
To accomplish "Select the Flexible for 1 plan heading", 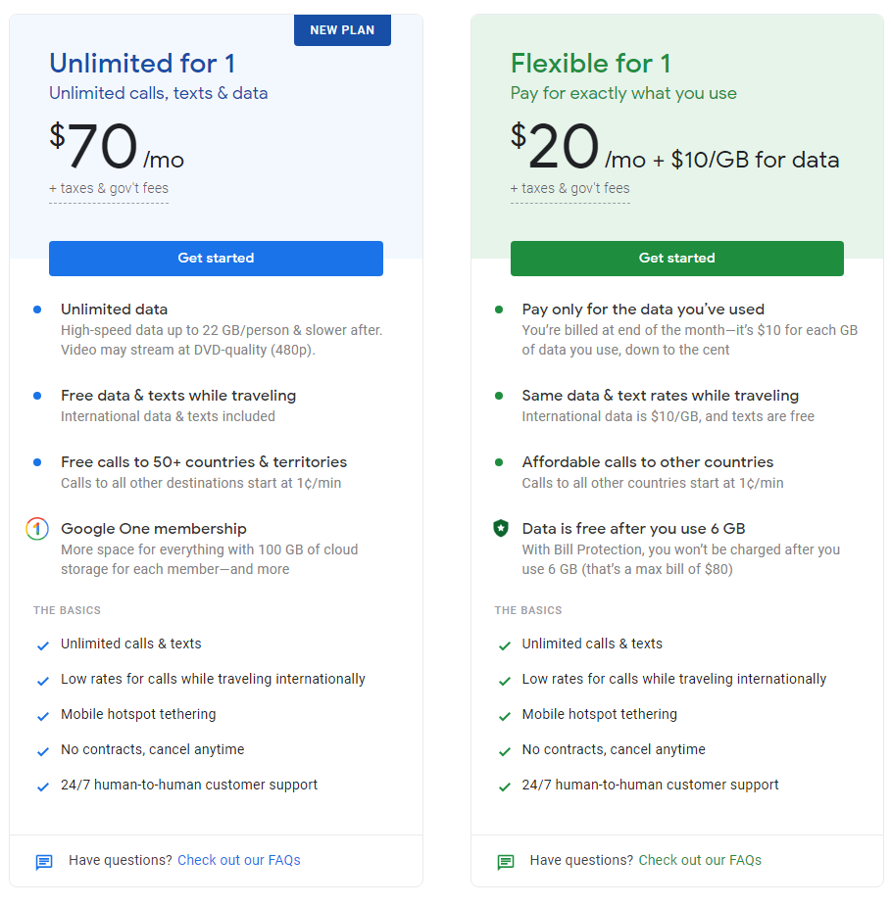I will (x=590, y=64).
